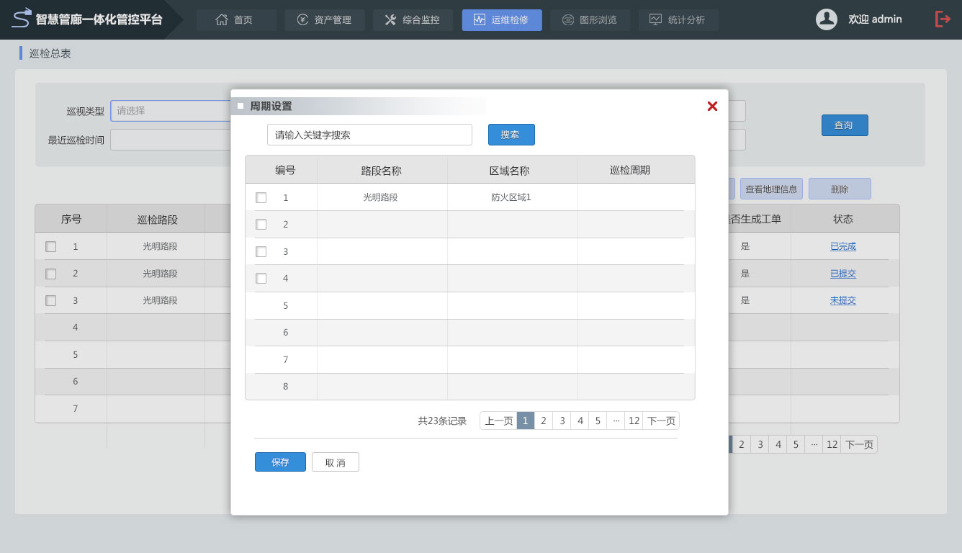Close the 周期设置 dialog with red X
962x553 pixels.
(712, 107)
